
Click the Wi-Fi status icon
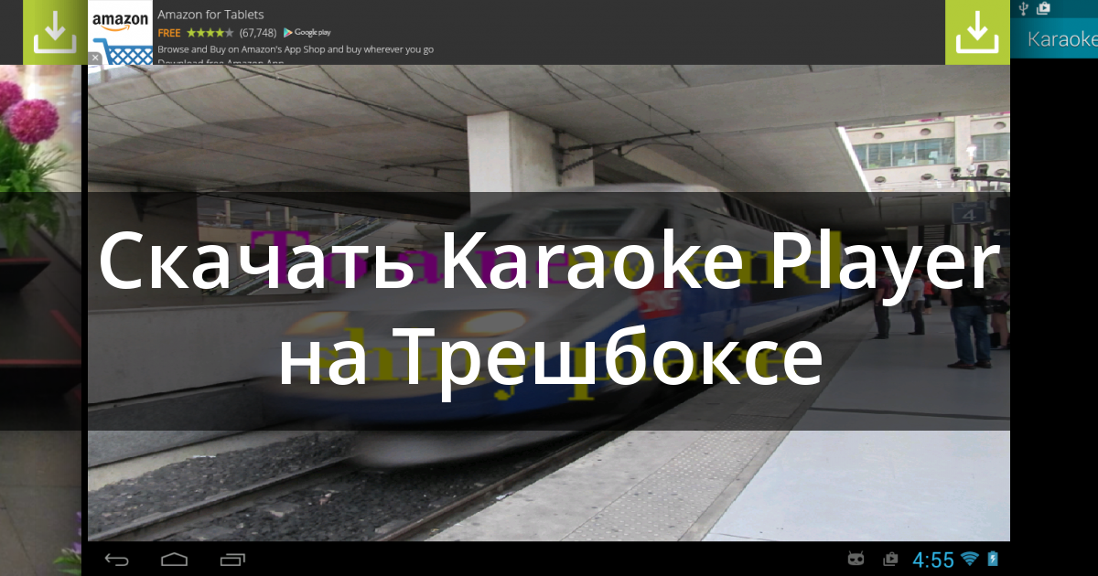pyautogui.click(x=970, y=559)
